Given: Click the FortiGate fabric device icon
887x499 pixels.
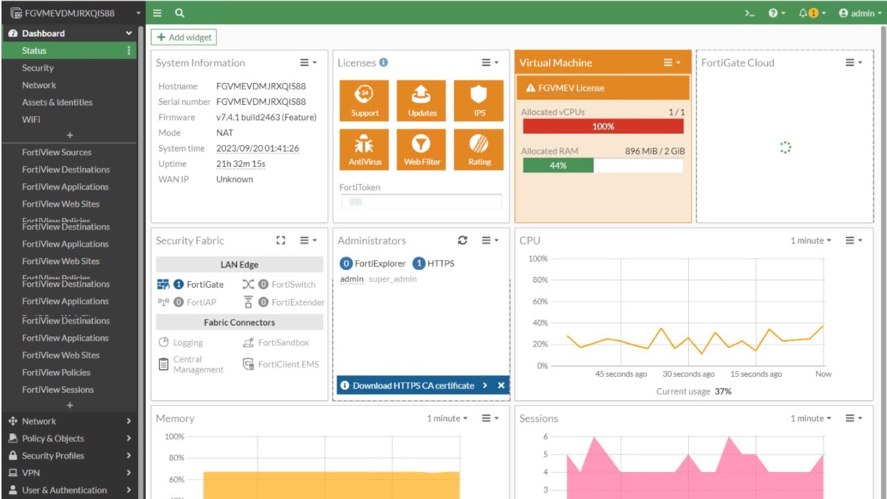Looking at the screenshot, I should (164, 284).
